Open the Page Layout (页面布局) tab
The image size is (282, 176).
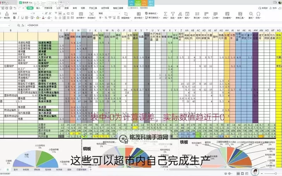48,8
